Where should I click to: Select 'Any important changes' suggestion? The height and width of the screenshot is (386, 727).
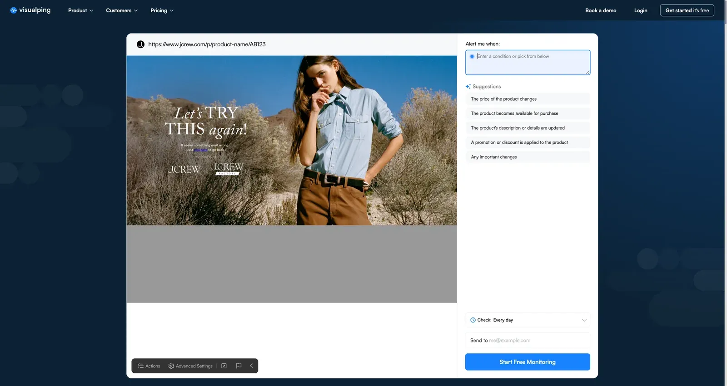tap(528, 157)
